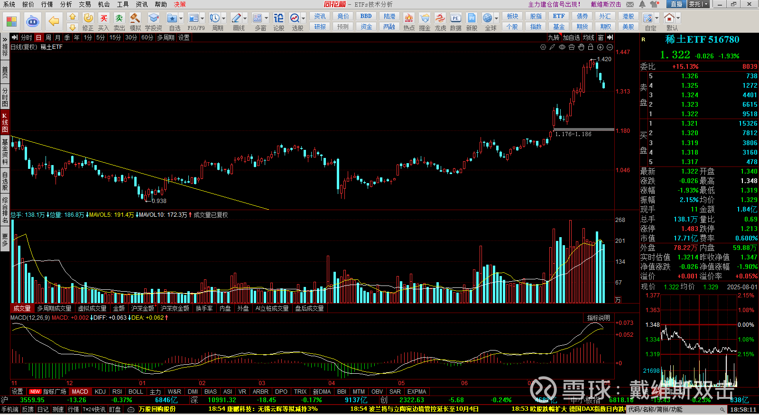Expand the 自选 dropdown arrow
Screen dimensions: 759x415
pyautogui.click(x=181, y=18)
